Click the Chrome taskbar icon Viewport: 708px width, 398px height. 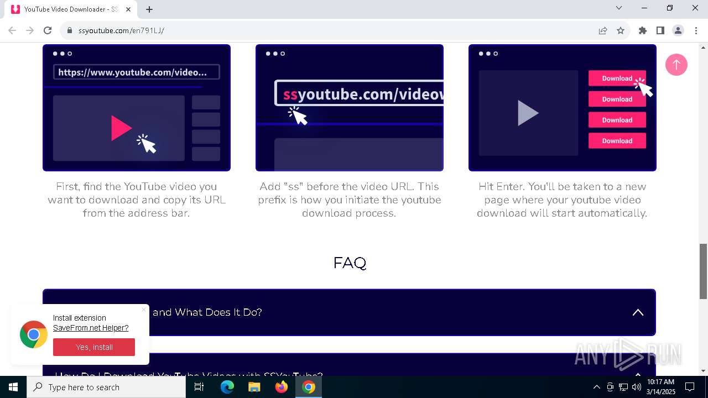[x=309, y=387]
